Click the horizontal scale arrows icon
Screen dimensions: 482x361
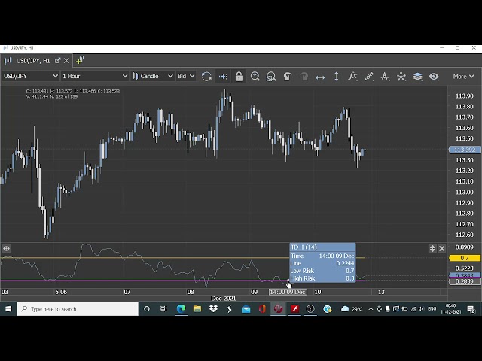[x=320, y=76]
